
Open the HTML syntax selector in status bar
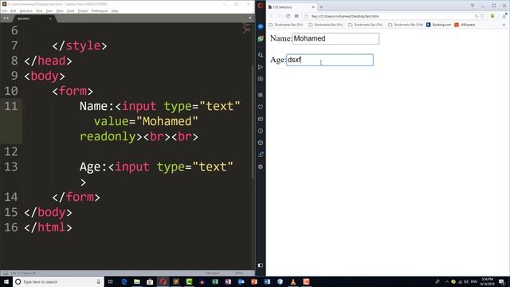(239, 273)
